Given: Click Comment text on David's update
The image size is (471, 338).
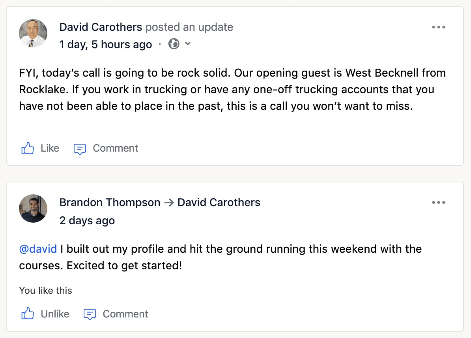Looking at the screenshot, I should (x=115, y=148).
